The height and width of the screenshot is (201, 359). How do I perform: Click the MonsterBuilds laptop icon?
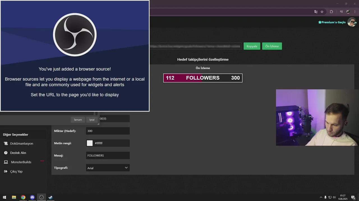point(6,162)
